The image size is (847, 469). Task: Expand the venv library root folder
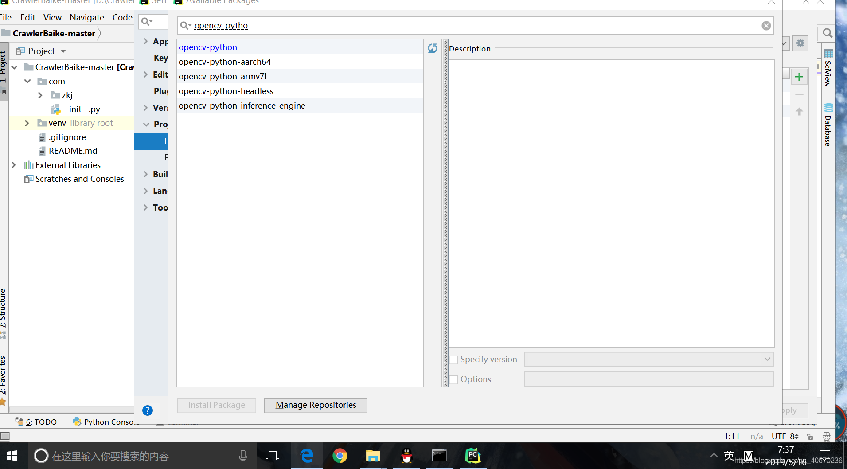[x=27, y=123]
